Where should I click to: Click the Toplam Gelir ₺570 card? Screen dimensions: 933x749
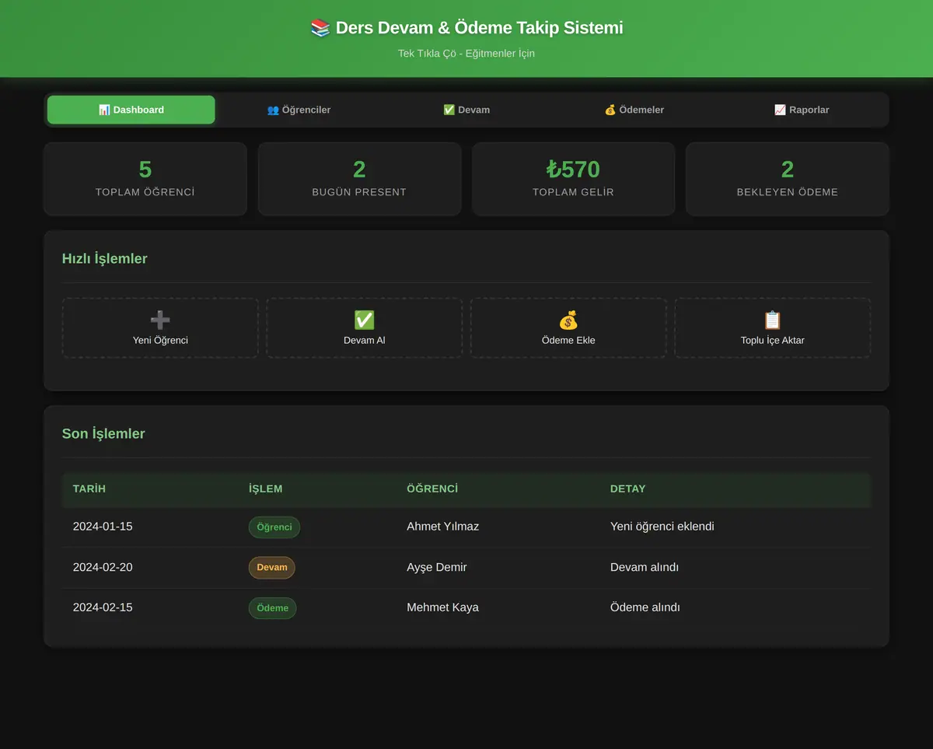pos(573,179)
